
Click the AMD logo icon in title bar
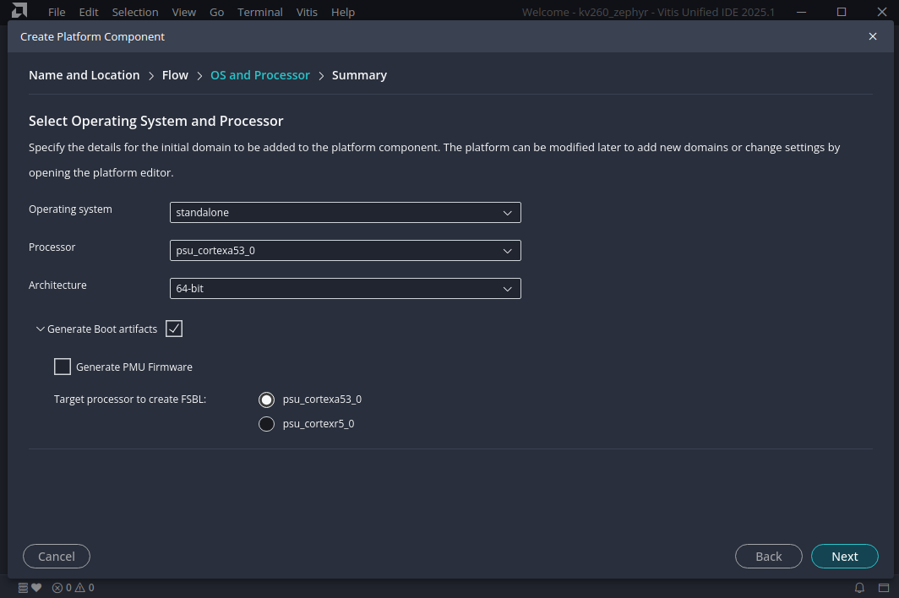point(19,12)
